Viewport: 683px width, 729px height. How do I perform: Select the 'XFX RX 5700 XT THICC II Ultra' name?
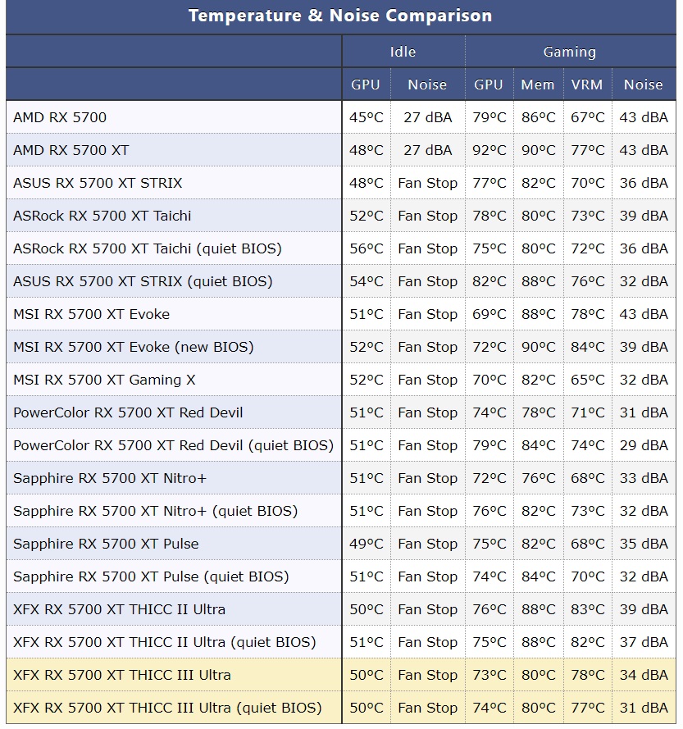tap(120, 609)
